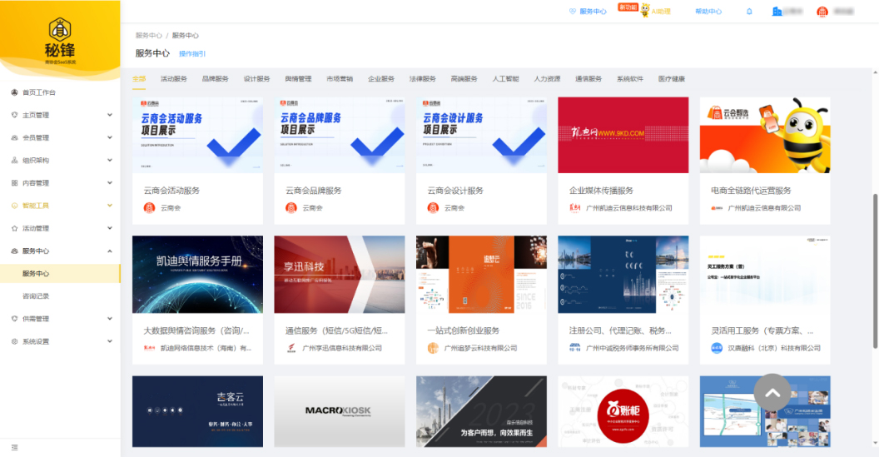Click the 广州中诚税务师事务所 logo icon
This screenshot has height=457, width=879.
[575, 348]
